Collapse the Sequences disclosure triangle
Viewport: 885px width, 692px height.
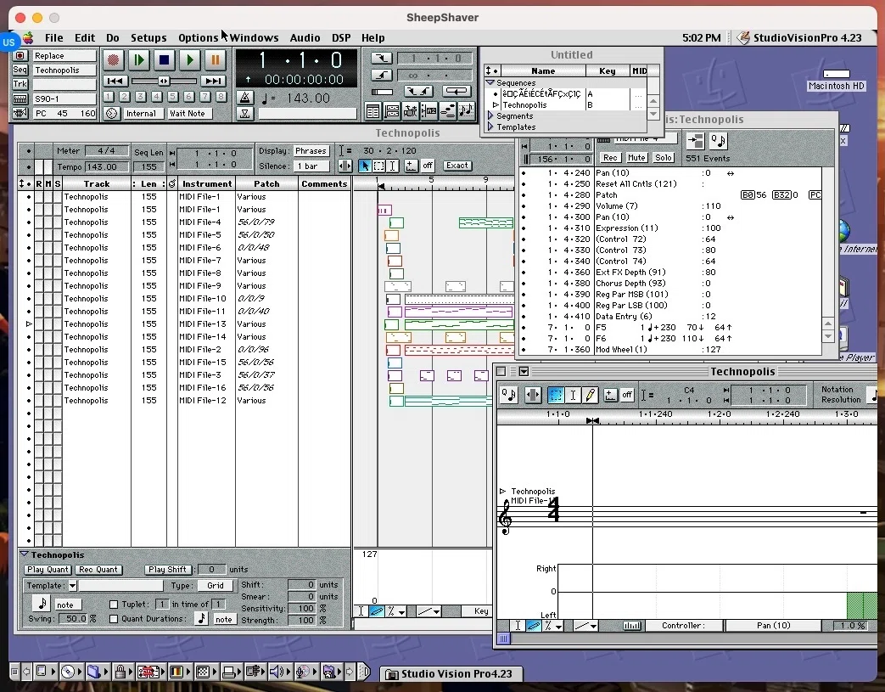coord(490,82)
